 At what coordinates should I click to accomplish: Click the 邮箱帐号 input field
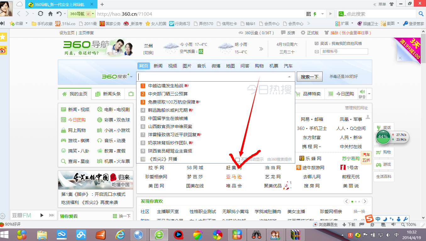click(x=344, y=51)
